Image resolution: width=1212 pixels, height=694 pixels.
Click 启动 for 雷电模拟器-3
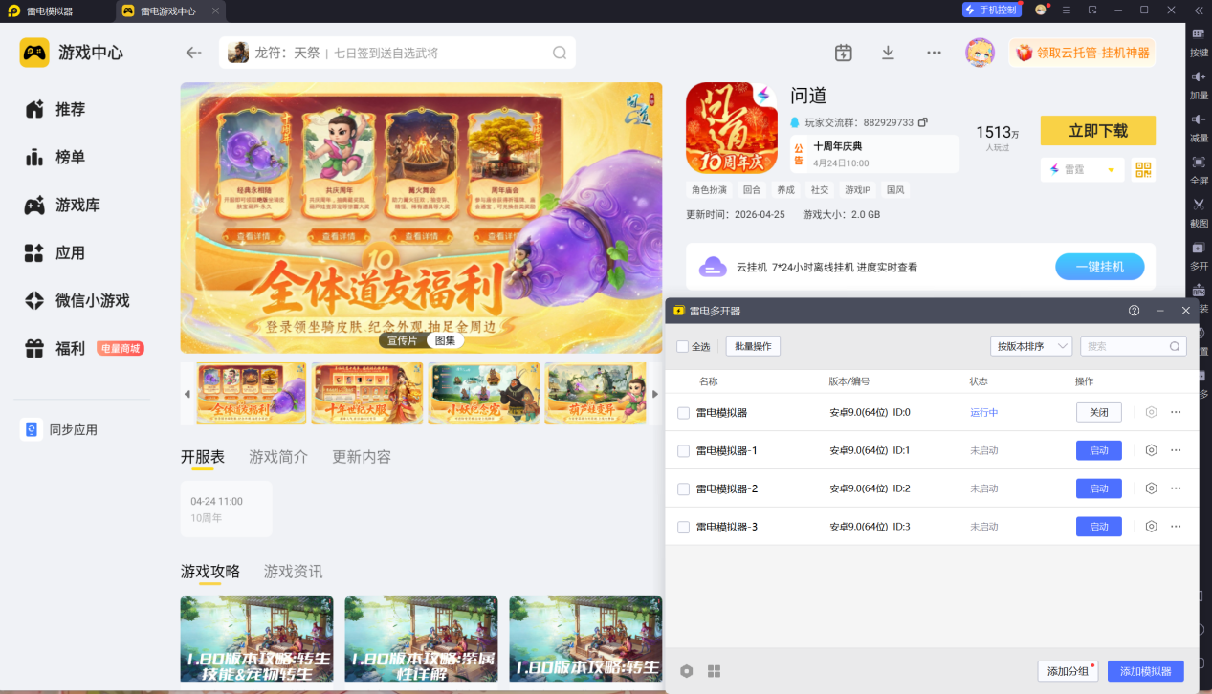[1099, 527]
